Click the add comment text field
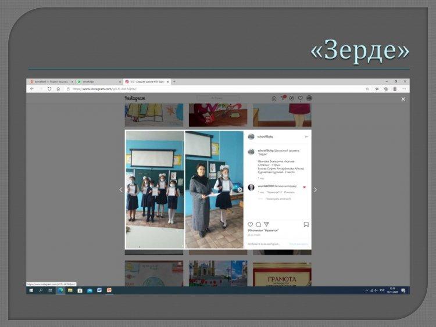The height and width of the screenshot is (327, 436). [x=264, y=244]
